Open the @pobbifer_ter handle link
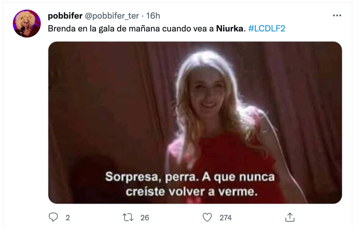The height and width of the screenshot is (227, 353). (x=112, y=16)
